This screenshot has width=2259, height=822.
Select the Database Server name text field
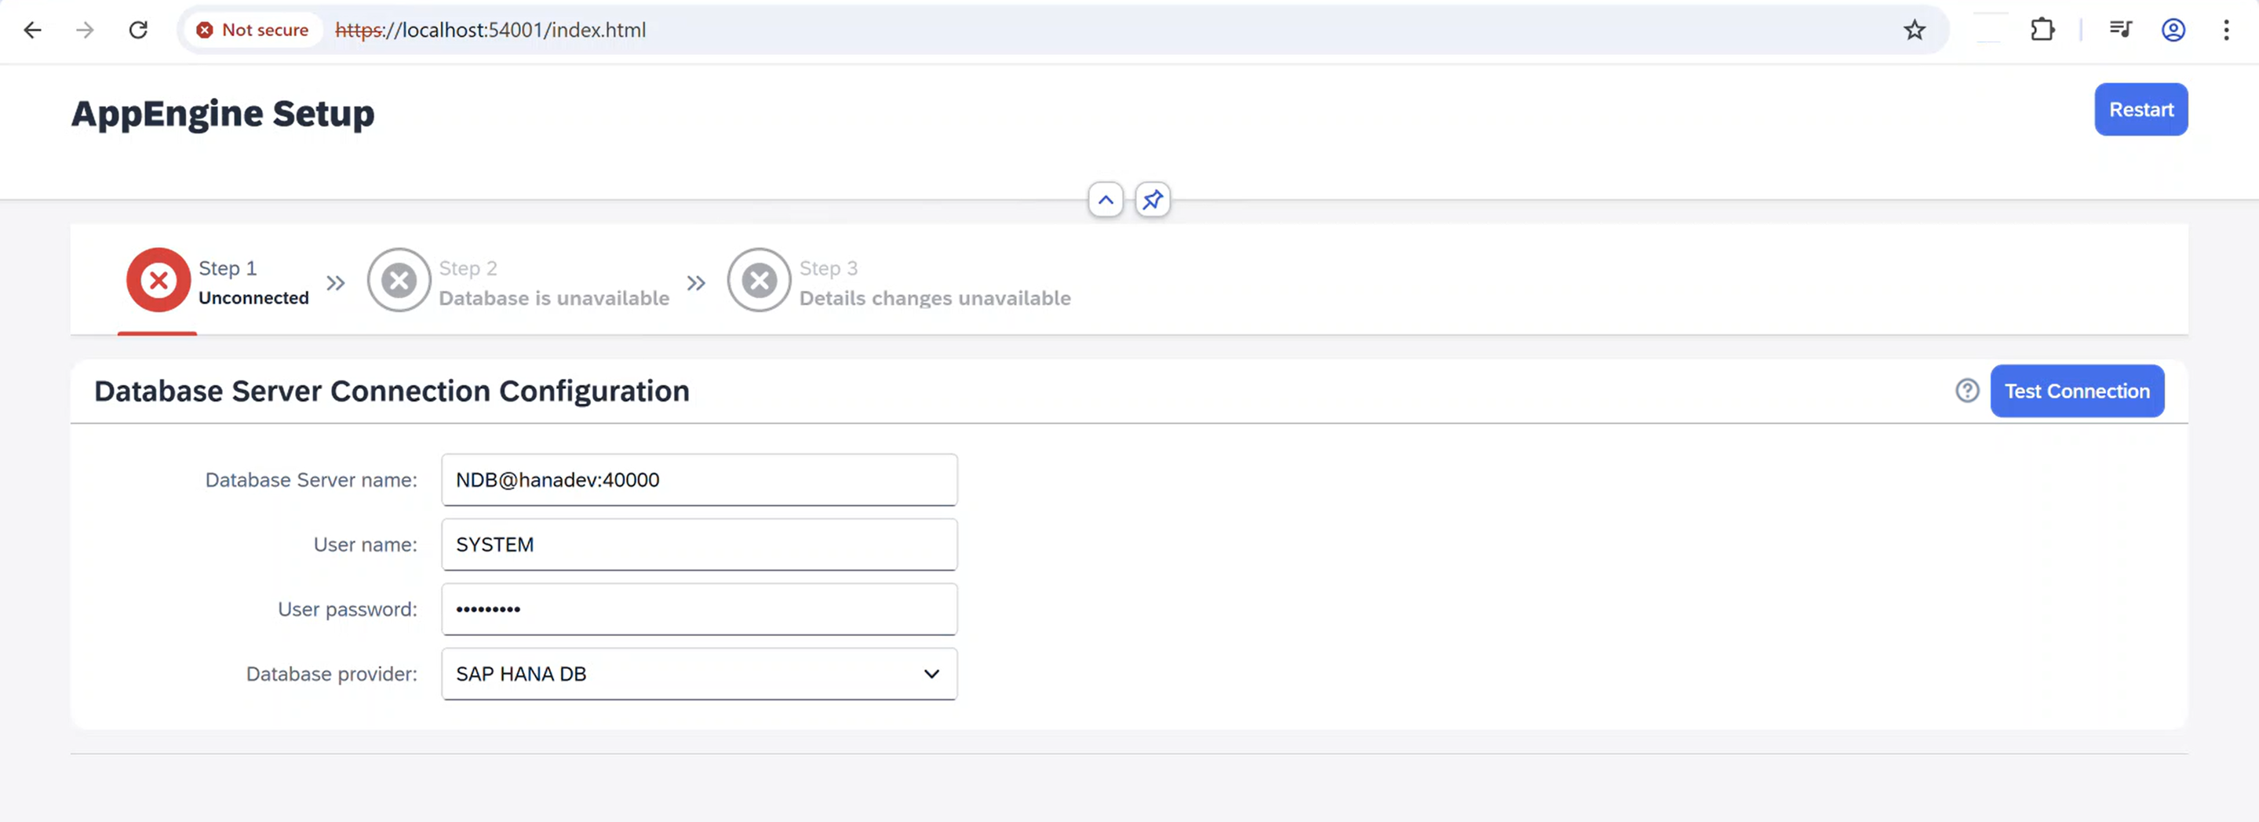tap(699, 479)
